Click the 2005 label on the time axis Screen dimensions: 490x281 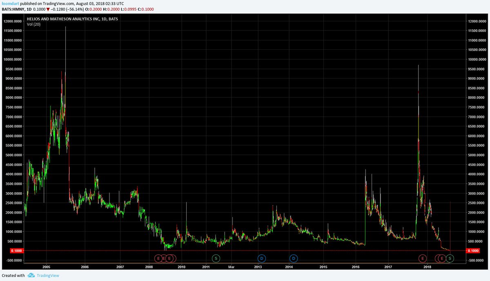click(x=46, y=267)
